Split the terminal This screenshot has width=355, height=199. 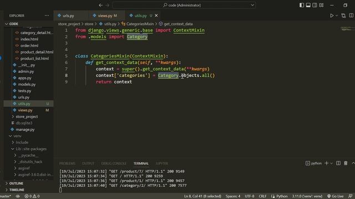click(338, 163)
